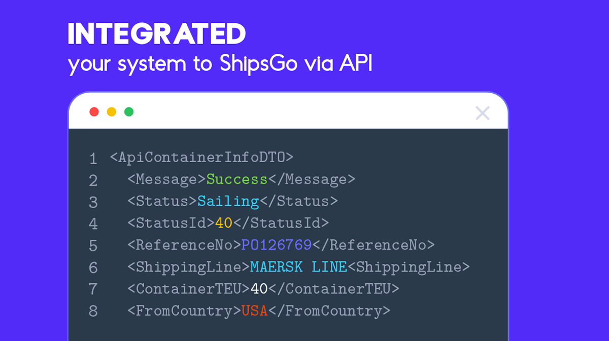Click line number 1 in the gutter

[x=93, y=159]
